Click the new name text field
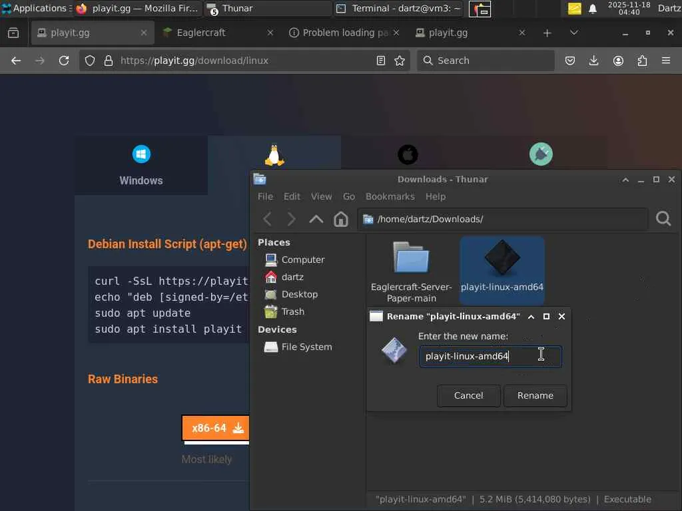Image resolution: width=682 pixels, height=511 pixels. [x=491, y=357]
